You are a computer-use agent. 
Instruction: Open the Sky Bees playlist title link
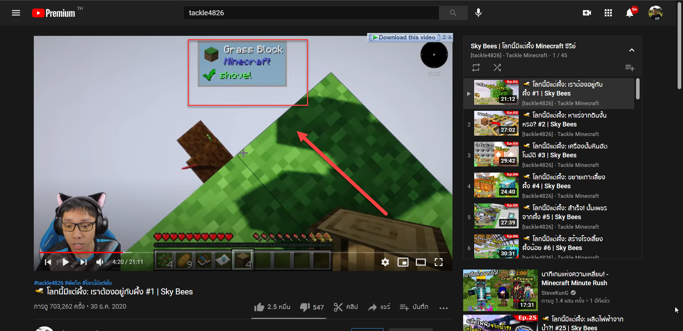(x=523, y=46)
